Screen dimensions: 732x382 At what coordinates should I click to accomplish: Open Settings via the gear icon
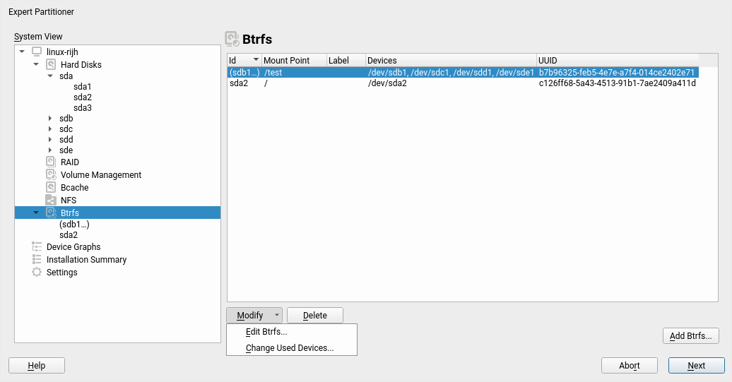[x=37, y=272]
